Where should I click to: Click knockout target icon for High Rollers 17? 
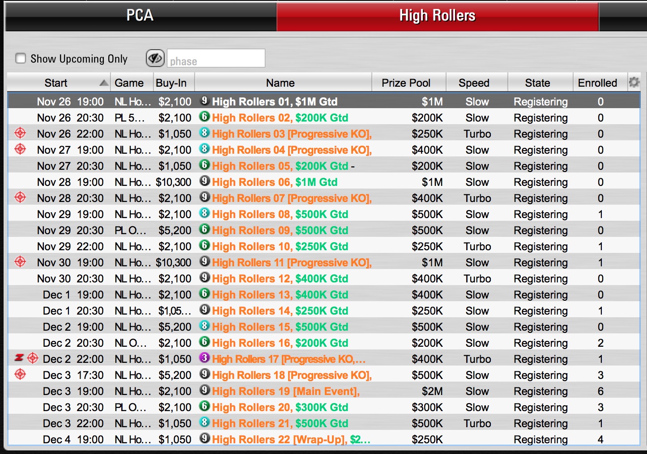(x=33, y=358)
